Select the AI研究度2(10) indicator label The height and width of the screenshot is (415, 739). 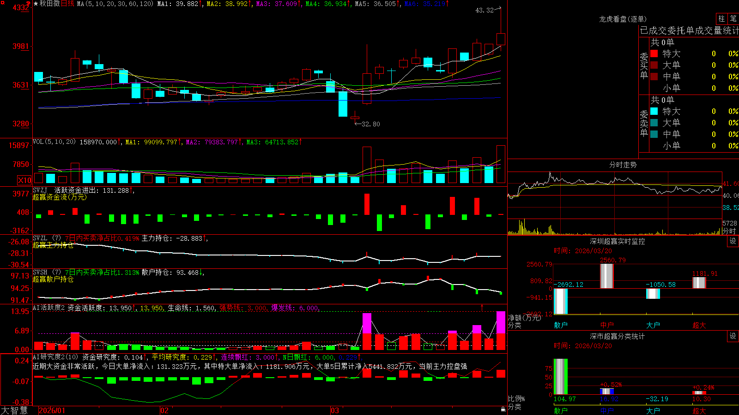[x=55, y=357]
